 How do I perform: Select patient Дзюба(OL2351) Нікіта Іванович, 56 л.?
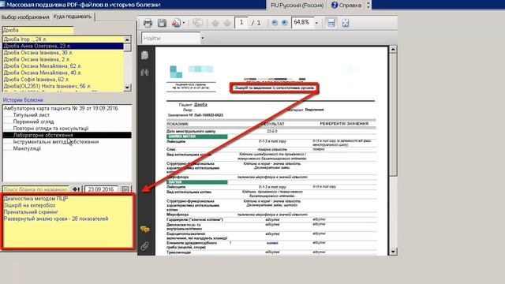coord(63,86)
